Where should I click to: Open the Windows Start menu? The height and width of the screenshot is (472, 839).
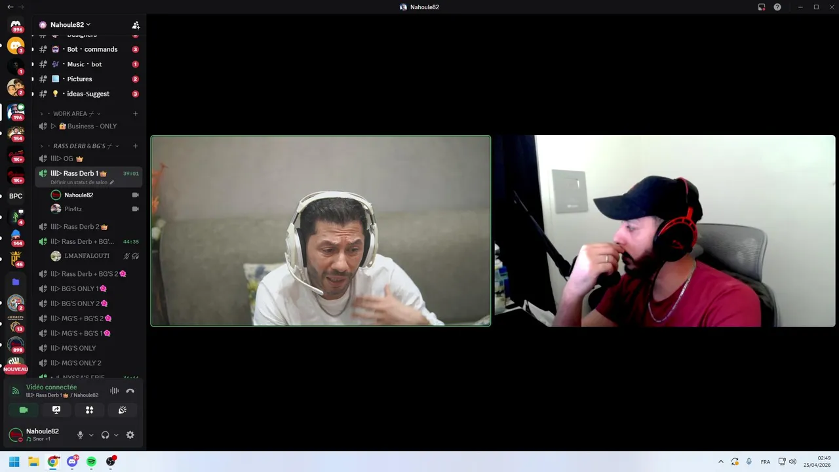(14, 462)
